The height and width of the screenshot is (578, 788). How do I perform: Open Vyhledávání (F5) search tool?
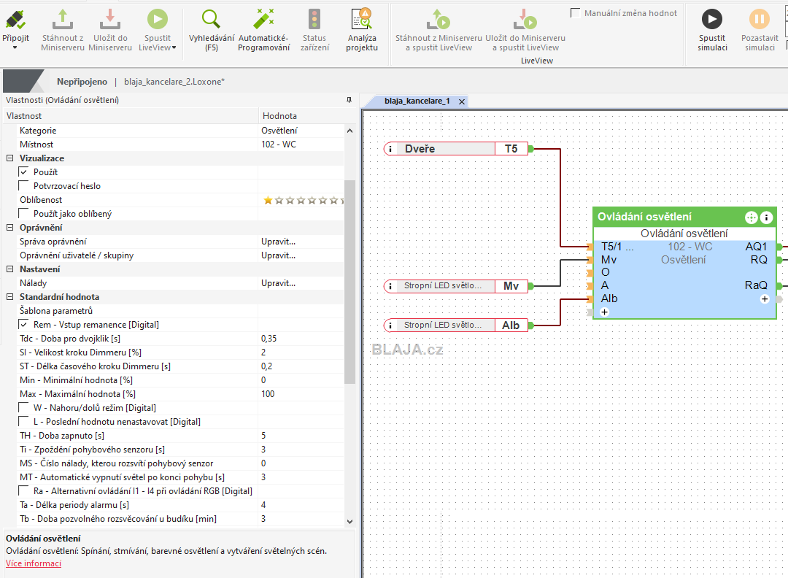(211, 20)
